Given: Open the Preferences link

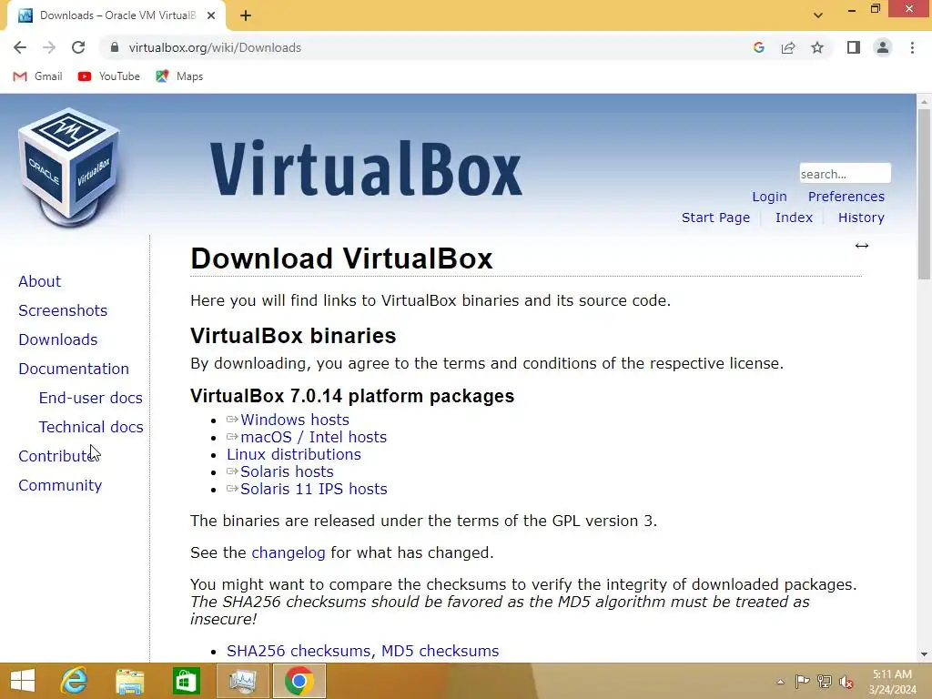Looking at the screenshot, I should coord(846,197).
